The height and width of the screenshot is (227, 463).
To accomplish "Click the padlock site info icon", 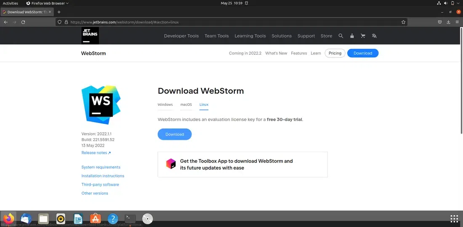I will [x=66, y=22].
